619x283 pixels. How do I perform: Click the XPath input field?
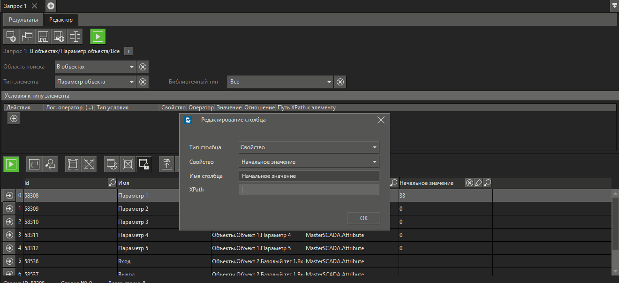click(x=309, y=190)
